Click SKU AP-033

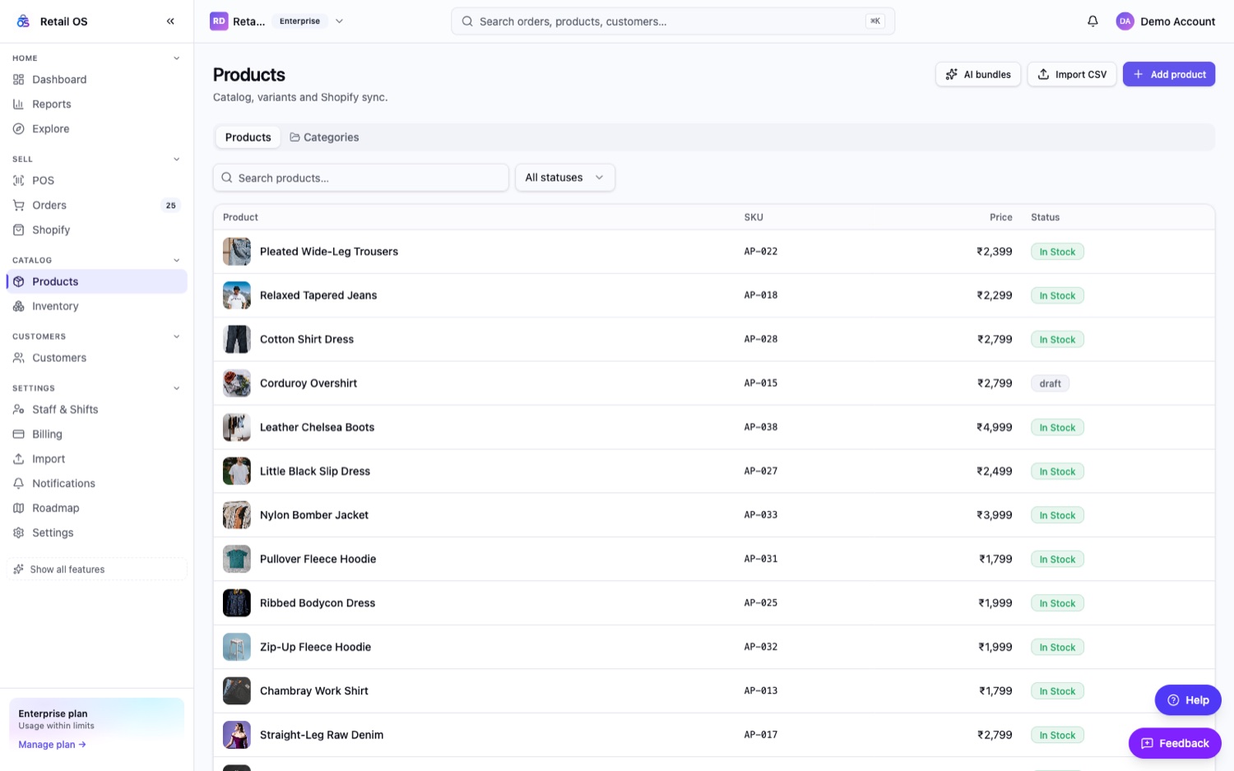pos(761,515)
